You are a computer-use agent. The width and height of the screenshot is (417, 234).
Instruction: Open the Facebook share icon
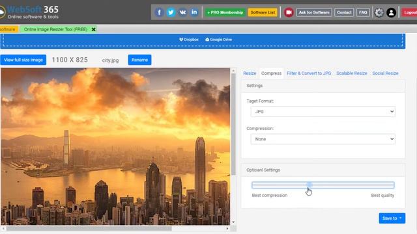(x=159, y=12)
